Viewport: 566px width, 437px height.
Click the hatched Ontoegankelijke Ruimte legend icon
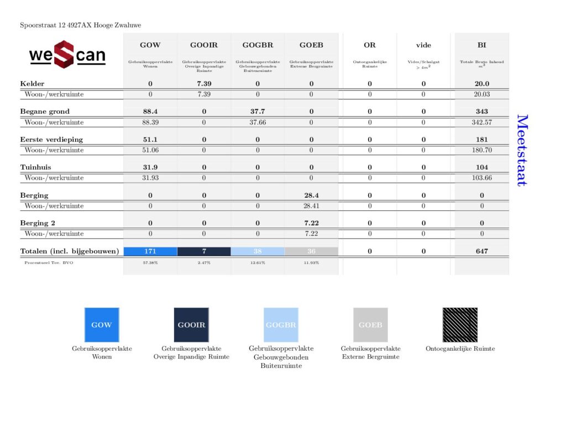pos(460,325)
